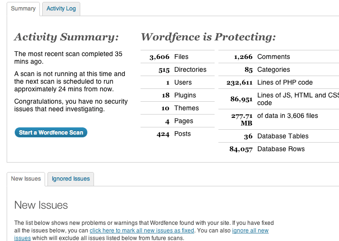This screenshot has width=339, height=241.
Task: Click the 86,951 Lines of JS, HTML row
Action: click(x=279, y=99)
